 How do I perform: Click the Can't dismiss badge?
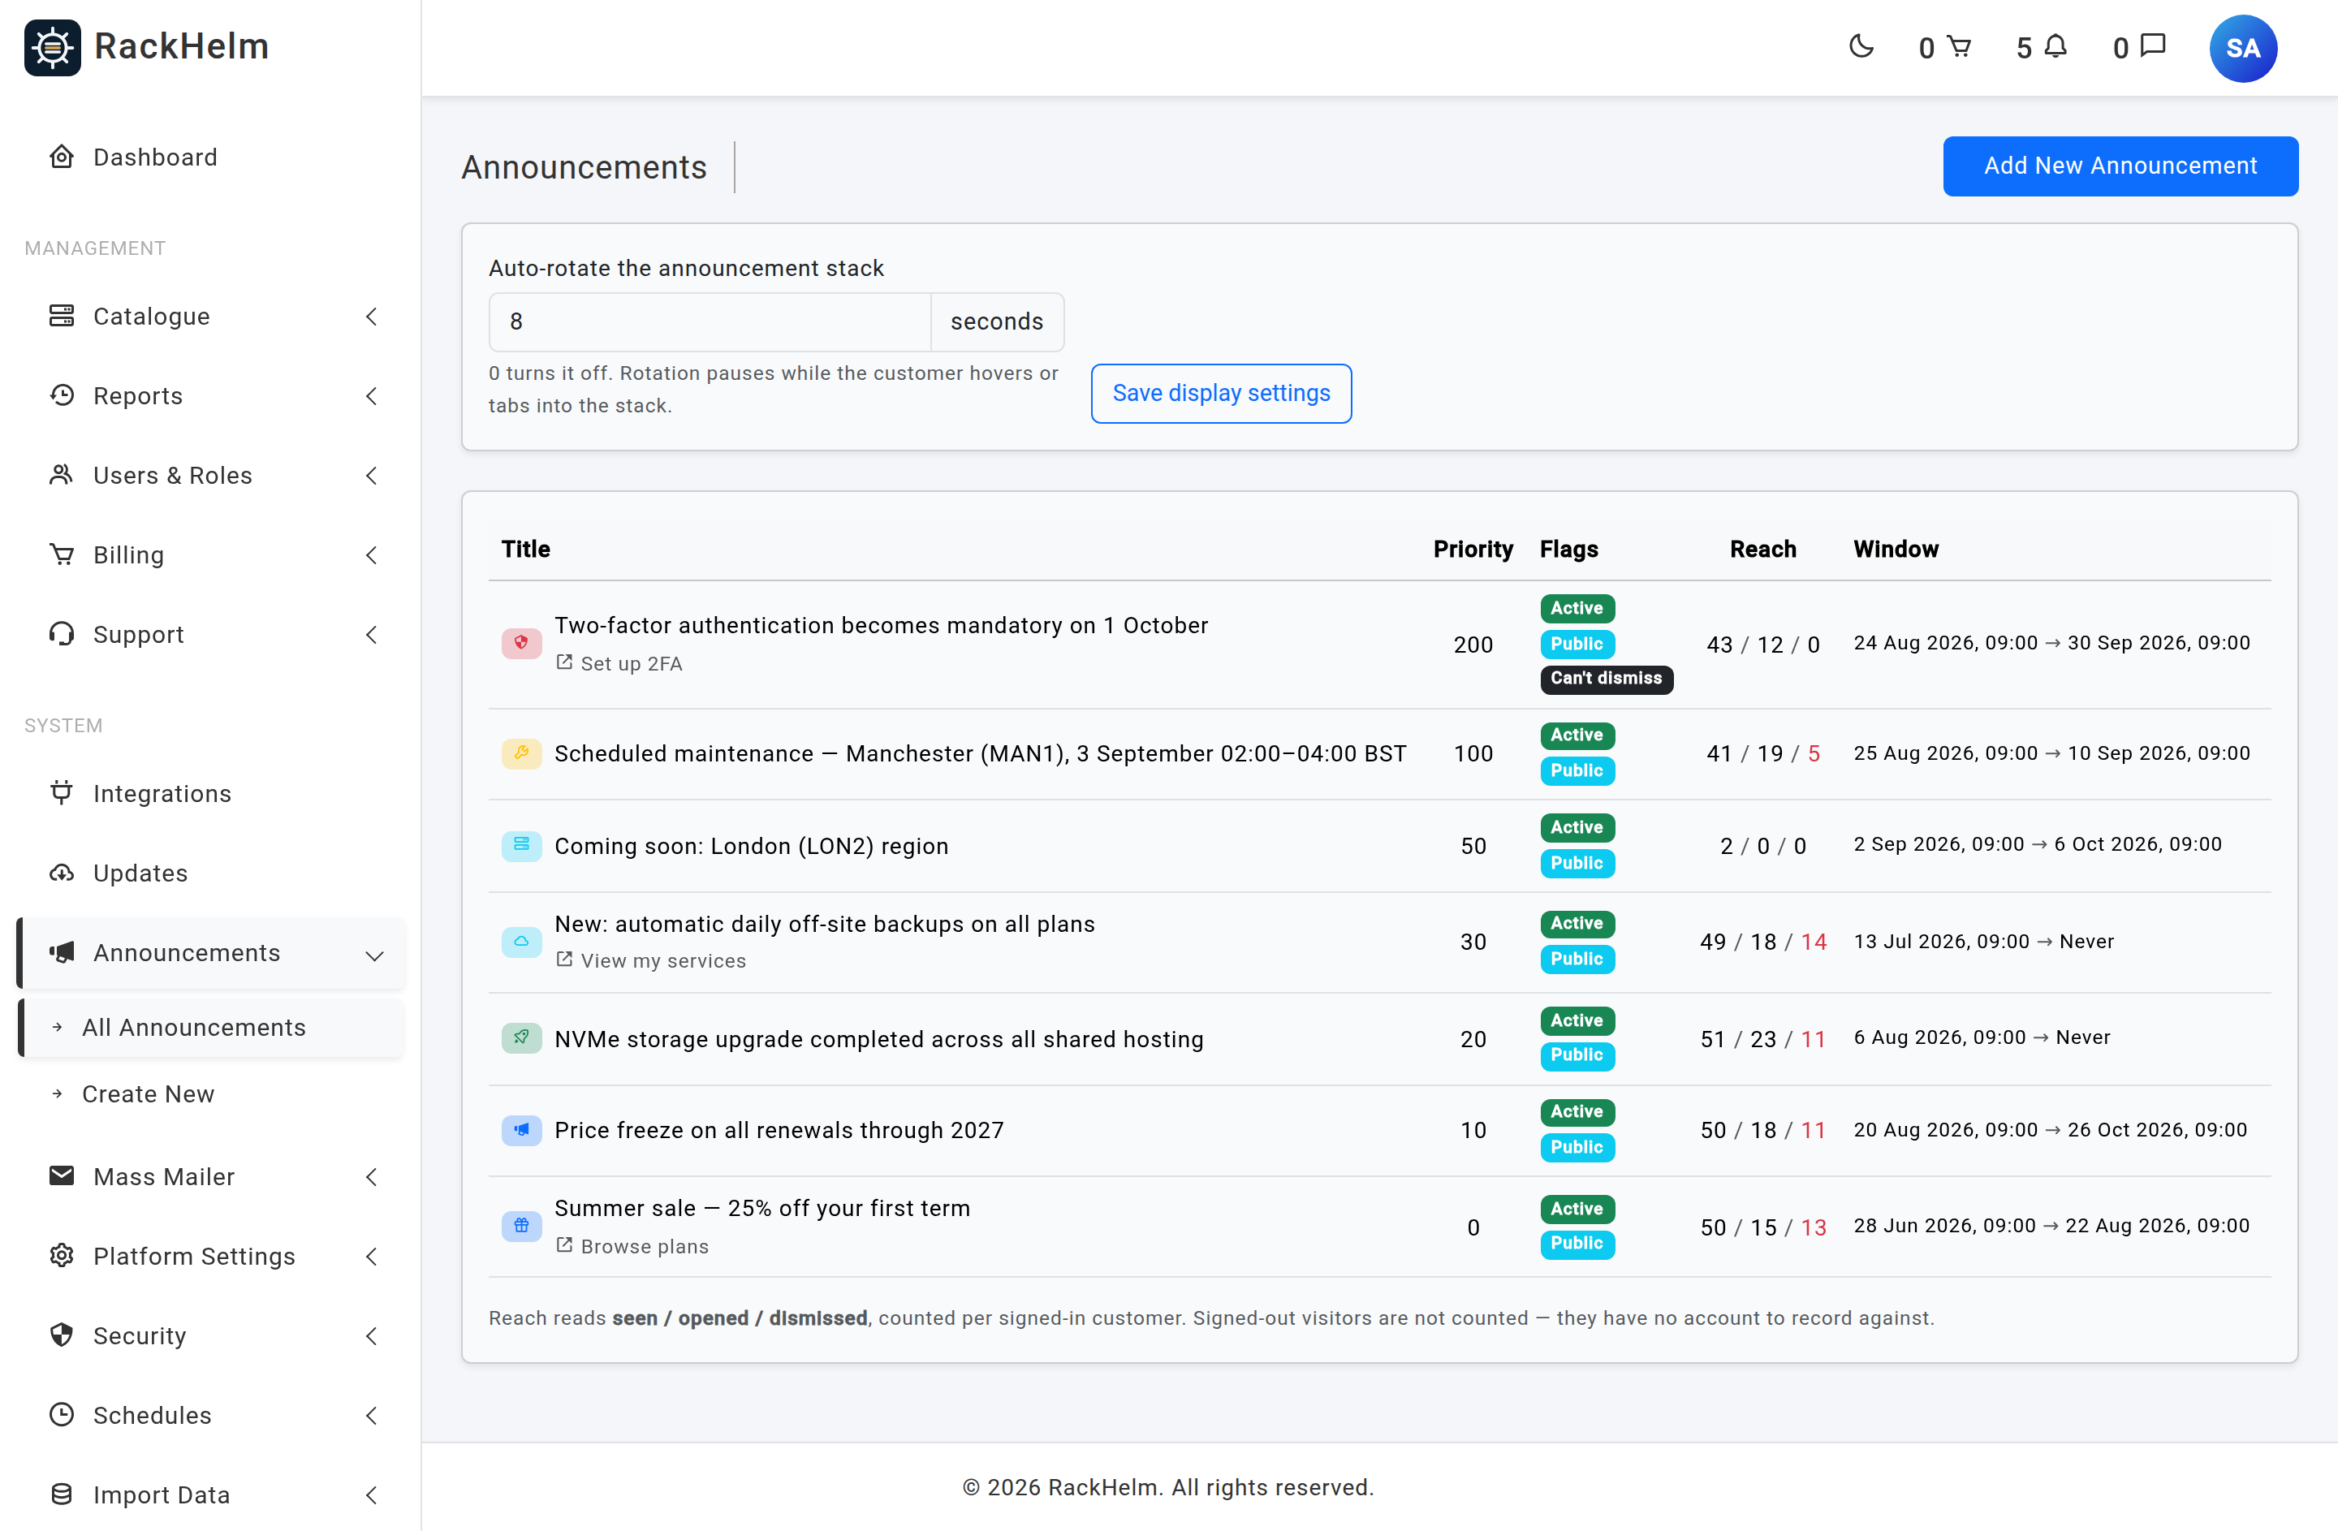[x=1606, y=679]
